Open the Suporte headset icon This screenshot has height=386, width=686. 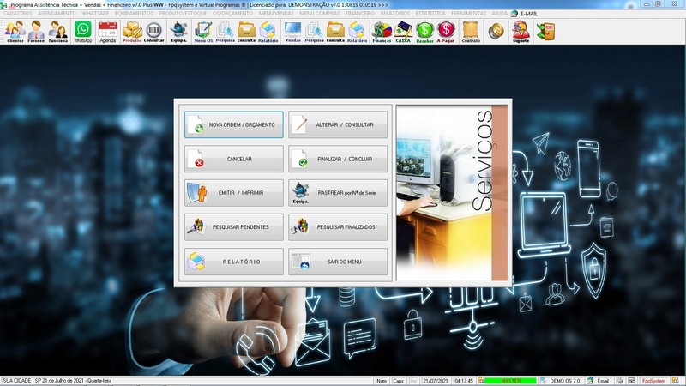point(521,32)
